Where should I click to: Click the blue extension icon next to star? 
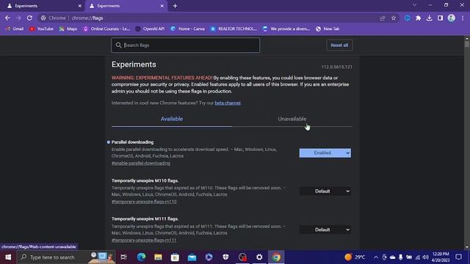point(407,18)
